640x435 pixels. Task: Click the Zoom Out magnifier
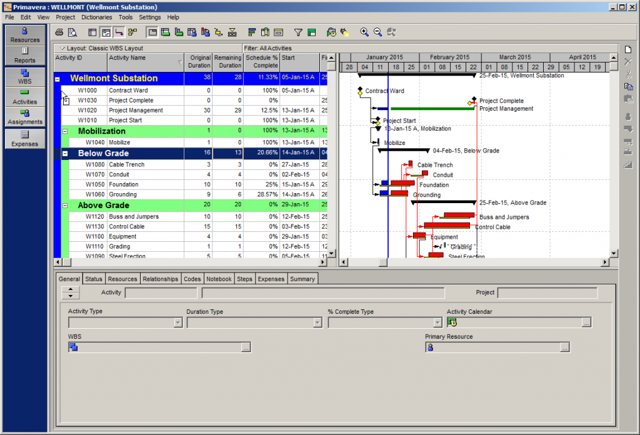[x=377, y=32]
